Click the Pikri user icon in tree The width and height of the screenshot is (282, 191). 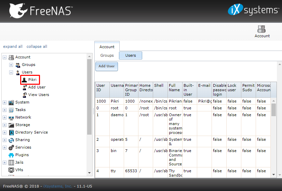[x=24, y=80]
